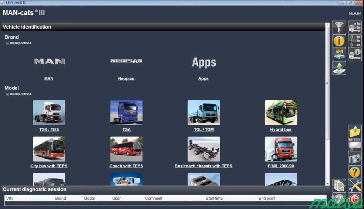Viewport: 364px width, 209px height.
Task: Click the white TGX / TGS truck thumbnail
Action: tap(49, 112)
